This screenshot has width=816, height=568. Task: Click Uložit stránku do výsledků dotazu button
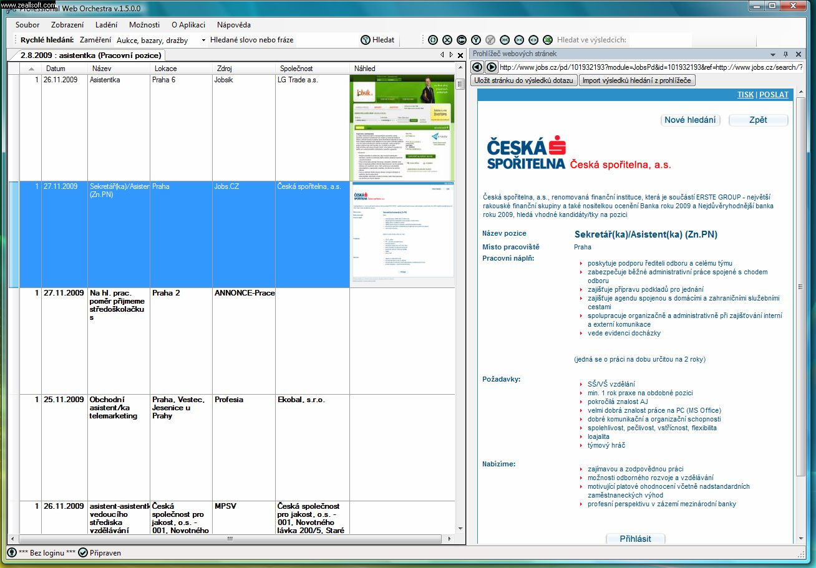[x=523, y=80]
